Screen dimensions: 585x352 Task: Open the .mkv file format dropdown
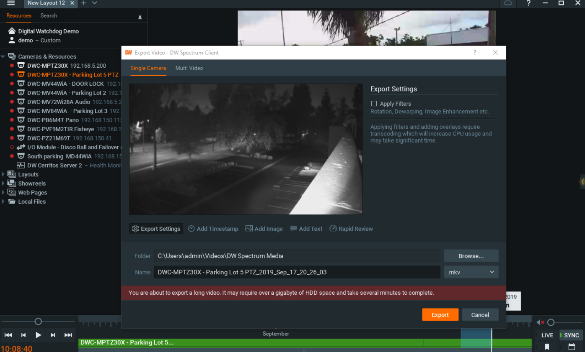[x=471, y=272]
